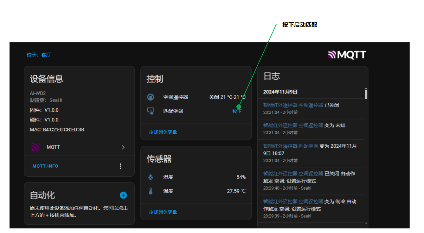Click the 空调遥控器 climate icon

[x=151, y=97]
